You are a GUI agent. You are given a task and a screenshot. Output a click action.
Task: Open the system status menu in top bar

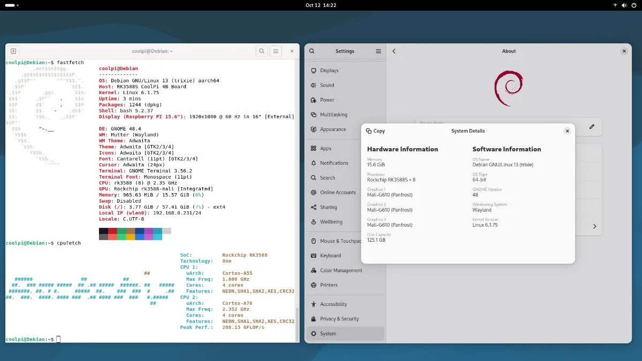click(x=624, y=5)
